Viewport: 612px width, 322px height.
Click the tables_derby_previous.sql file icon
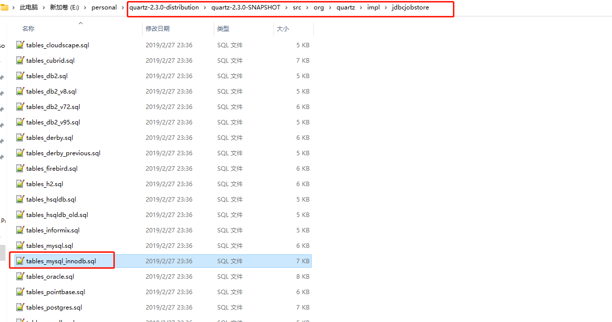[x=20, y=153]
